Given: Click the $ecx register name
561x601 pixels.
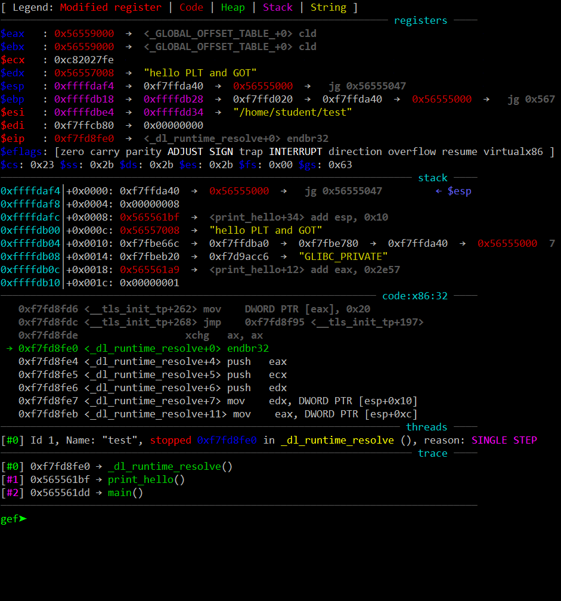Looking at the screenshot, I should (x=13, y=60).
